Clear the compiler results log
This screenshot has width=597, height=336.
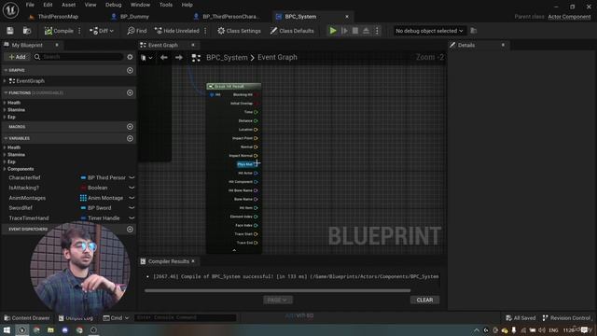pos(424,300)
